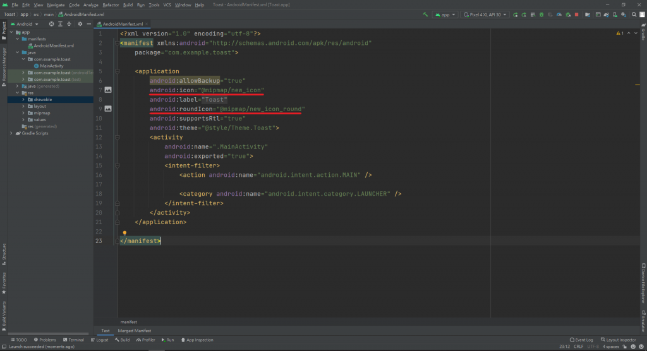Click the yellow lightbulb intention icon

coord(124,233)
